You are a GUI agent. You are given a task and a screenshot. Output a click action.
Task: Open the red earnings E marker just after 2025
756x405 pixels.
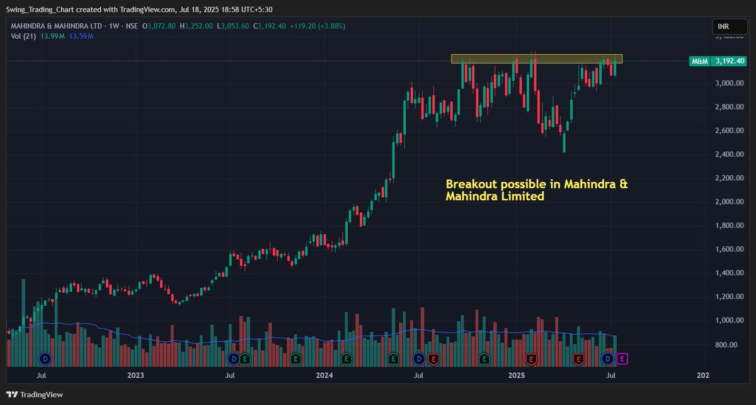(x=531, y=358)
